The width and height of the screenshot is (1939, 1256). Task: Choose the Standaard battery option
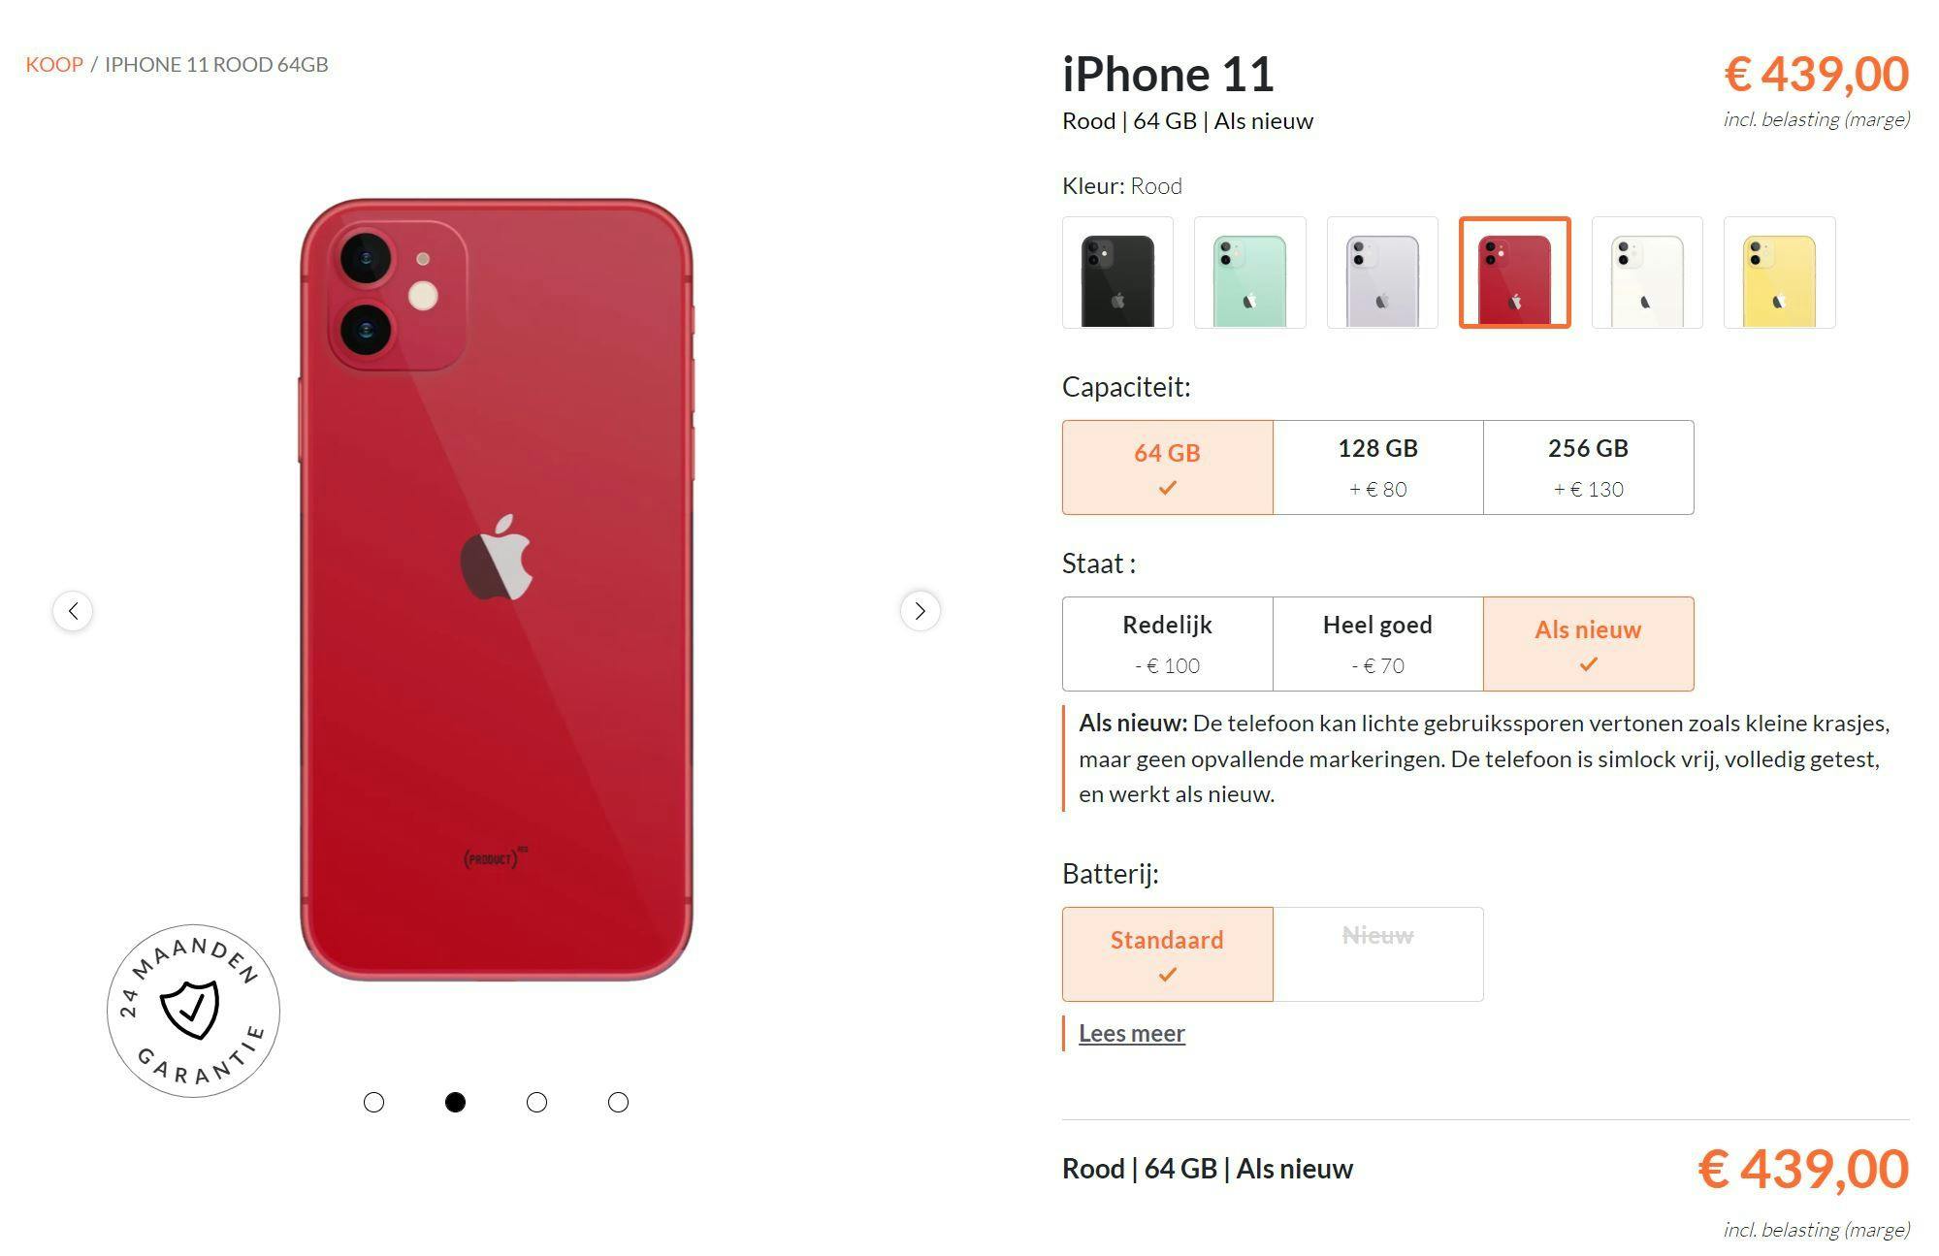(x=1168, y=954)
